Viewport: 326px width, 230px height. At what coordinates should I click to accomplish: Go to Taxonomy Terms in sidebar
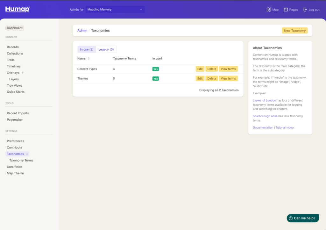click(x=21, y=161)
